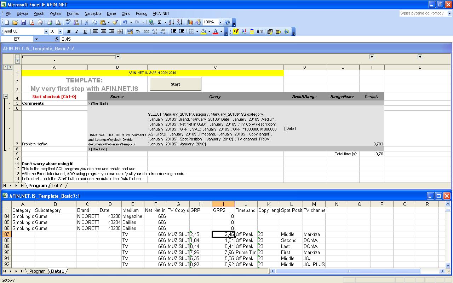
Task: Open the Borders dropdown arrow
Action: point(197,31)
